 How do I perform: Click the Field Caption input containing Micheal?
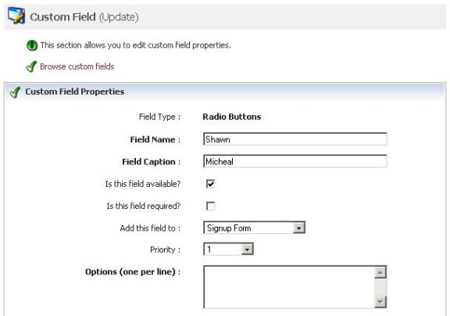(295, 161)
